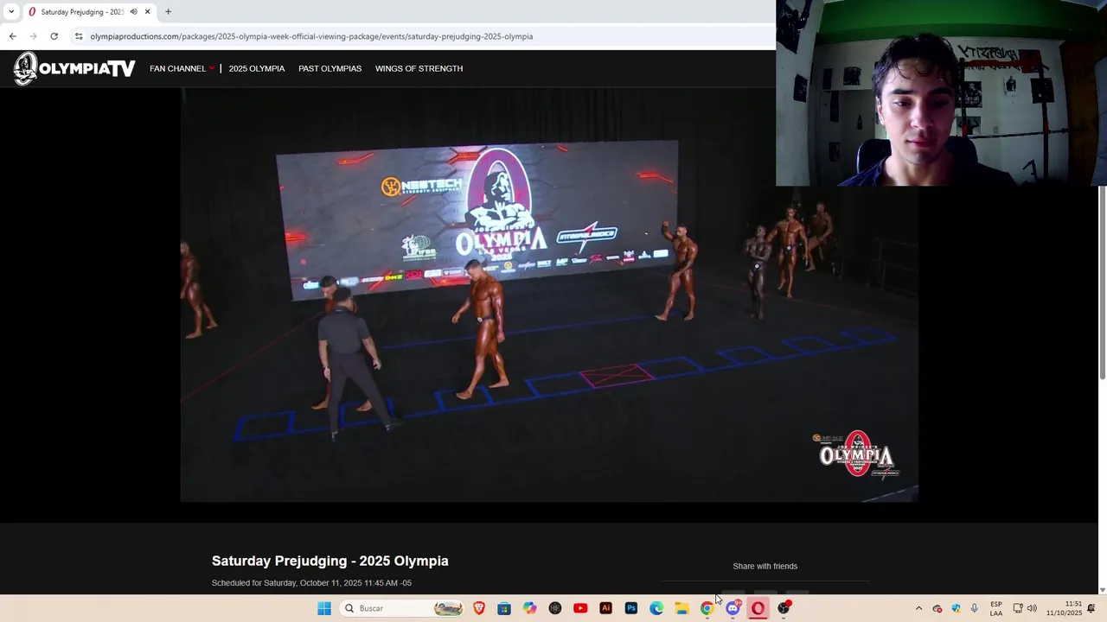This screenshot has height=622, width=1107.
Task: Open a new browser tab
Action: pyautogui.click(x=168, y=12)
